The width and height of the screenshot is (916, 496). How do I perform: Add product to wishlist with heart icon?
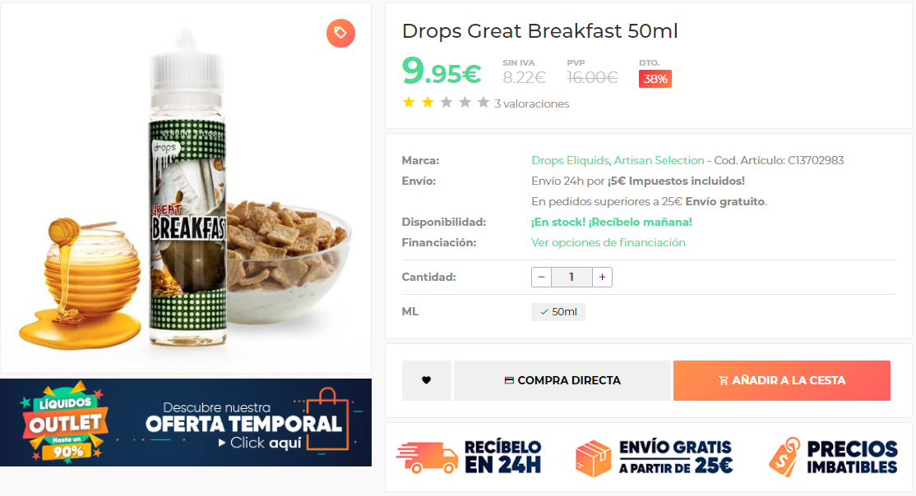click(x=427, y=380)
